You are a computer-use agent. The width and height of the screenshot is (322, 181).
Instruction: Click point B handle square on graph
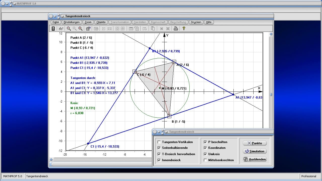click(x=169, y=116)
